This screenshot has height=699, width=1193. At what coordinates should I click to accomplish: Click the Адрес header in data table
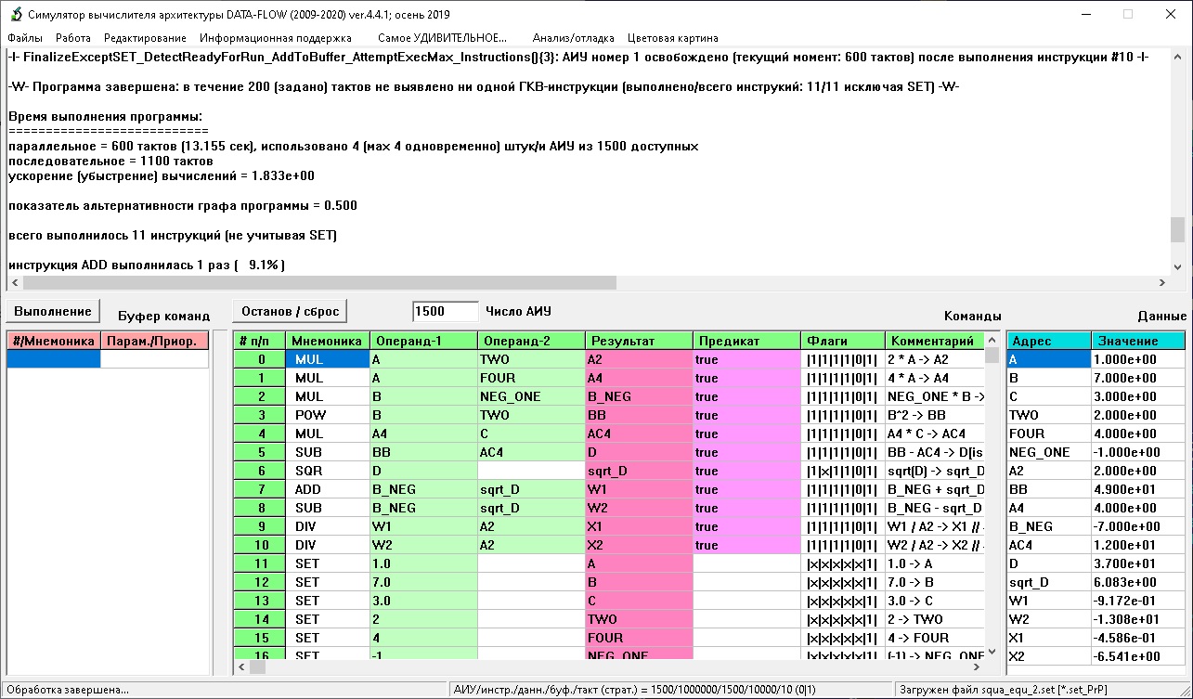[1048, 341]
